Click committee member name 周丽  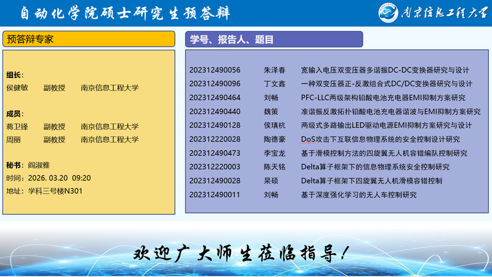(x=14, y=139)
